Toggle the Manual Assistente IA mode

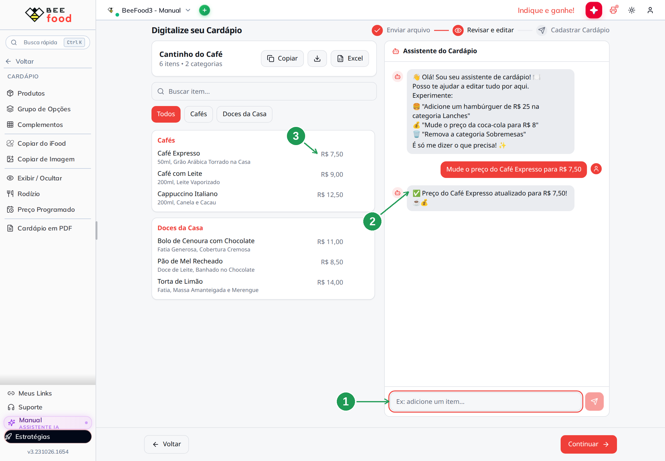tap(48, 423)
